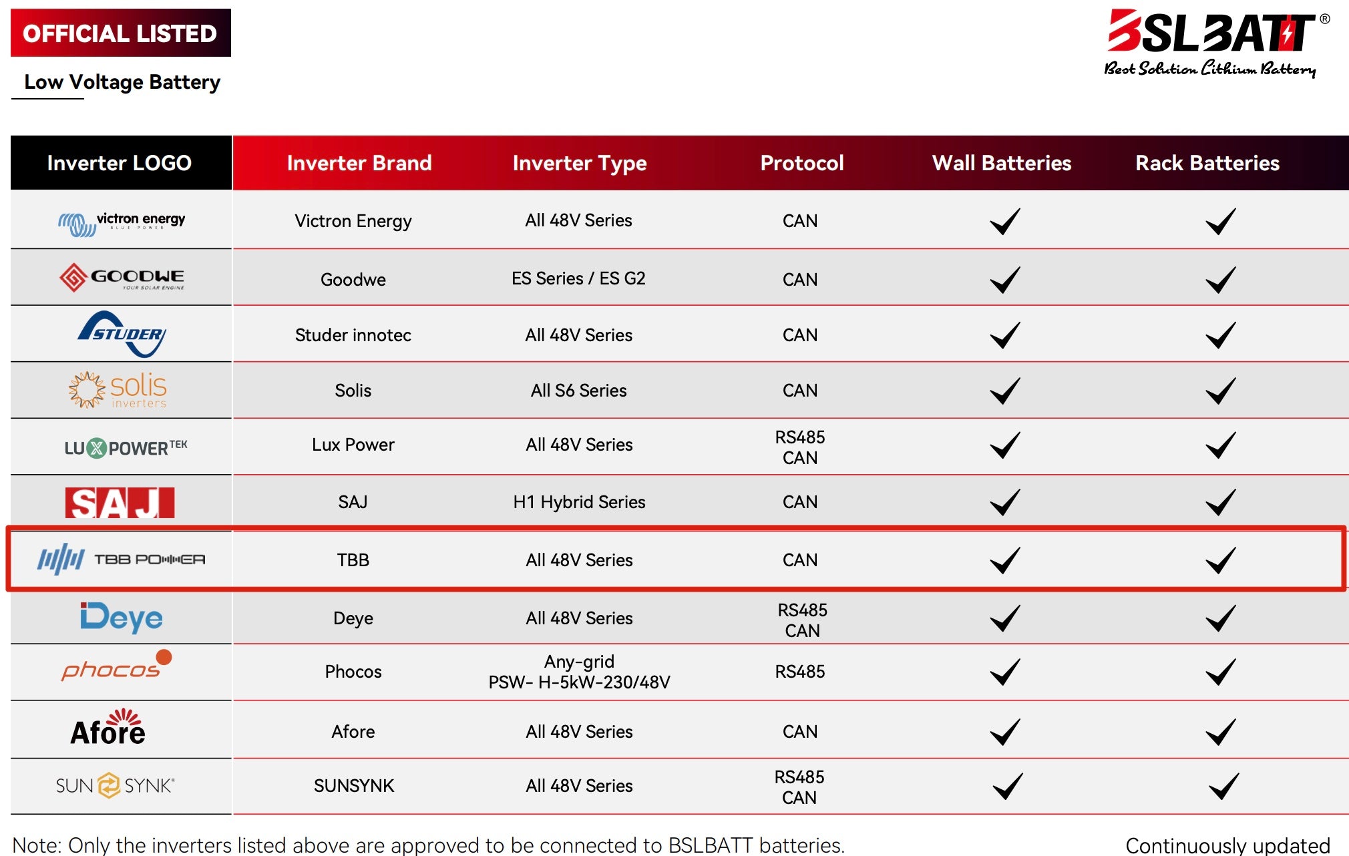Click the Deye logo
This screenshot has width=1349, height=856.
click(121, 618)
